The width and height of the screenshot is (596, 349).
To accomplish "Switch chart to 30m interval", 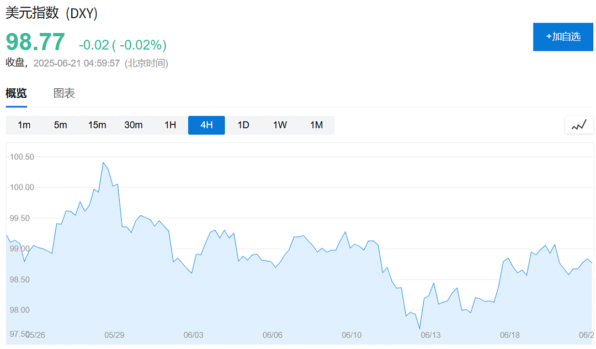I will [x=134, y=125].
